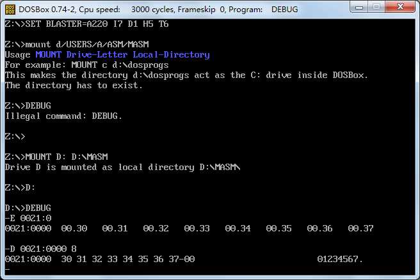This screenshot has width=420, height=280.
Task: Click the '-E 0021:0' debug command
Action: [x=28, y=218]
